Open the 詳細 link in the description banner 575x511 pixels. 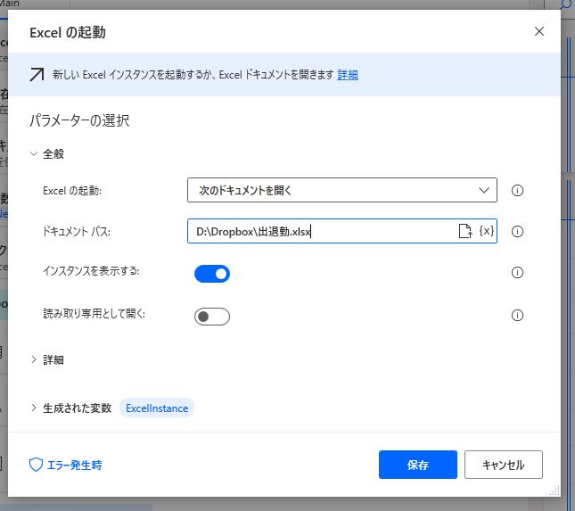(x=348, y=75)
